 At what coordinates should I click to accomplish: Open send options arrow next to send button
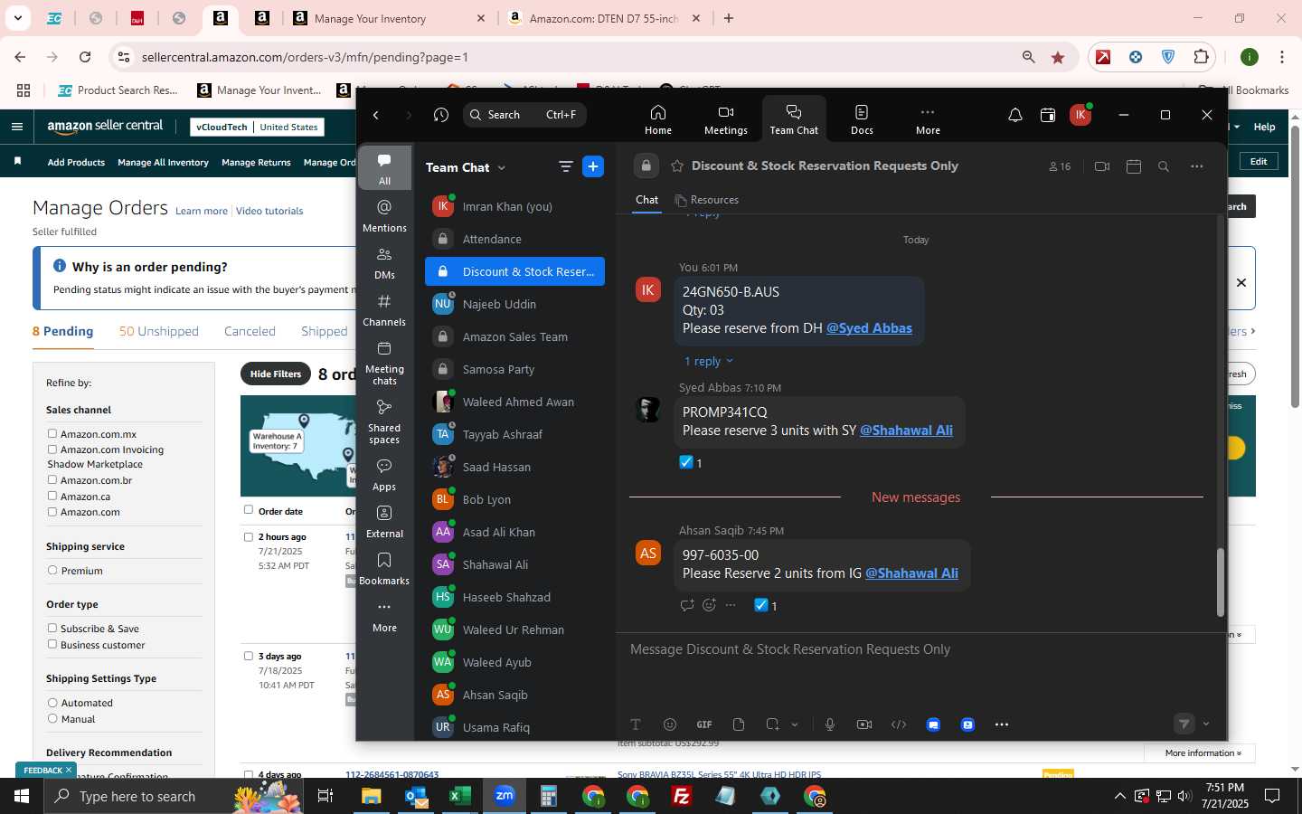click(x=1206, y=724)
